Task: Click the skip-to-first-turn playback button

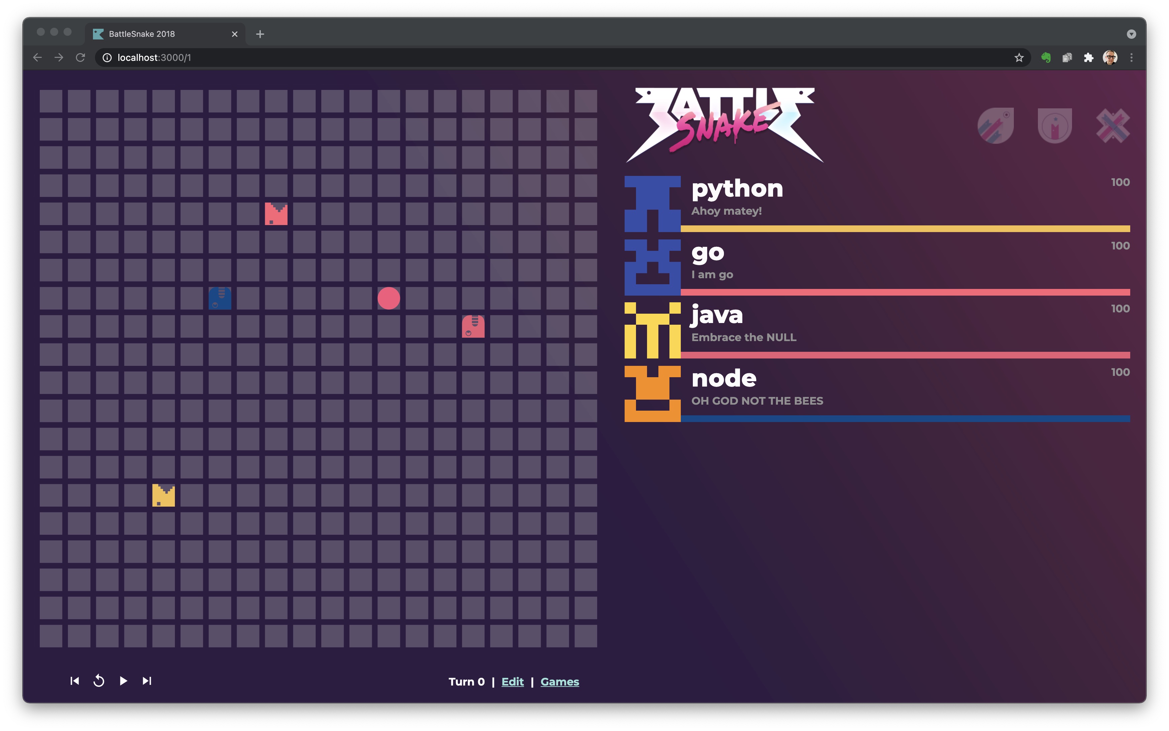Action: click(x=75, y=681)
